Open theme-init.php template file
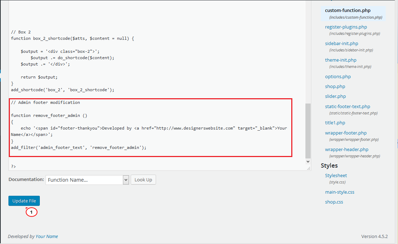The height and width of the screenshot is (244, 398). [x=341, y=60]
